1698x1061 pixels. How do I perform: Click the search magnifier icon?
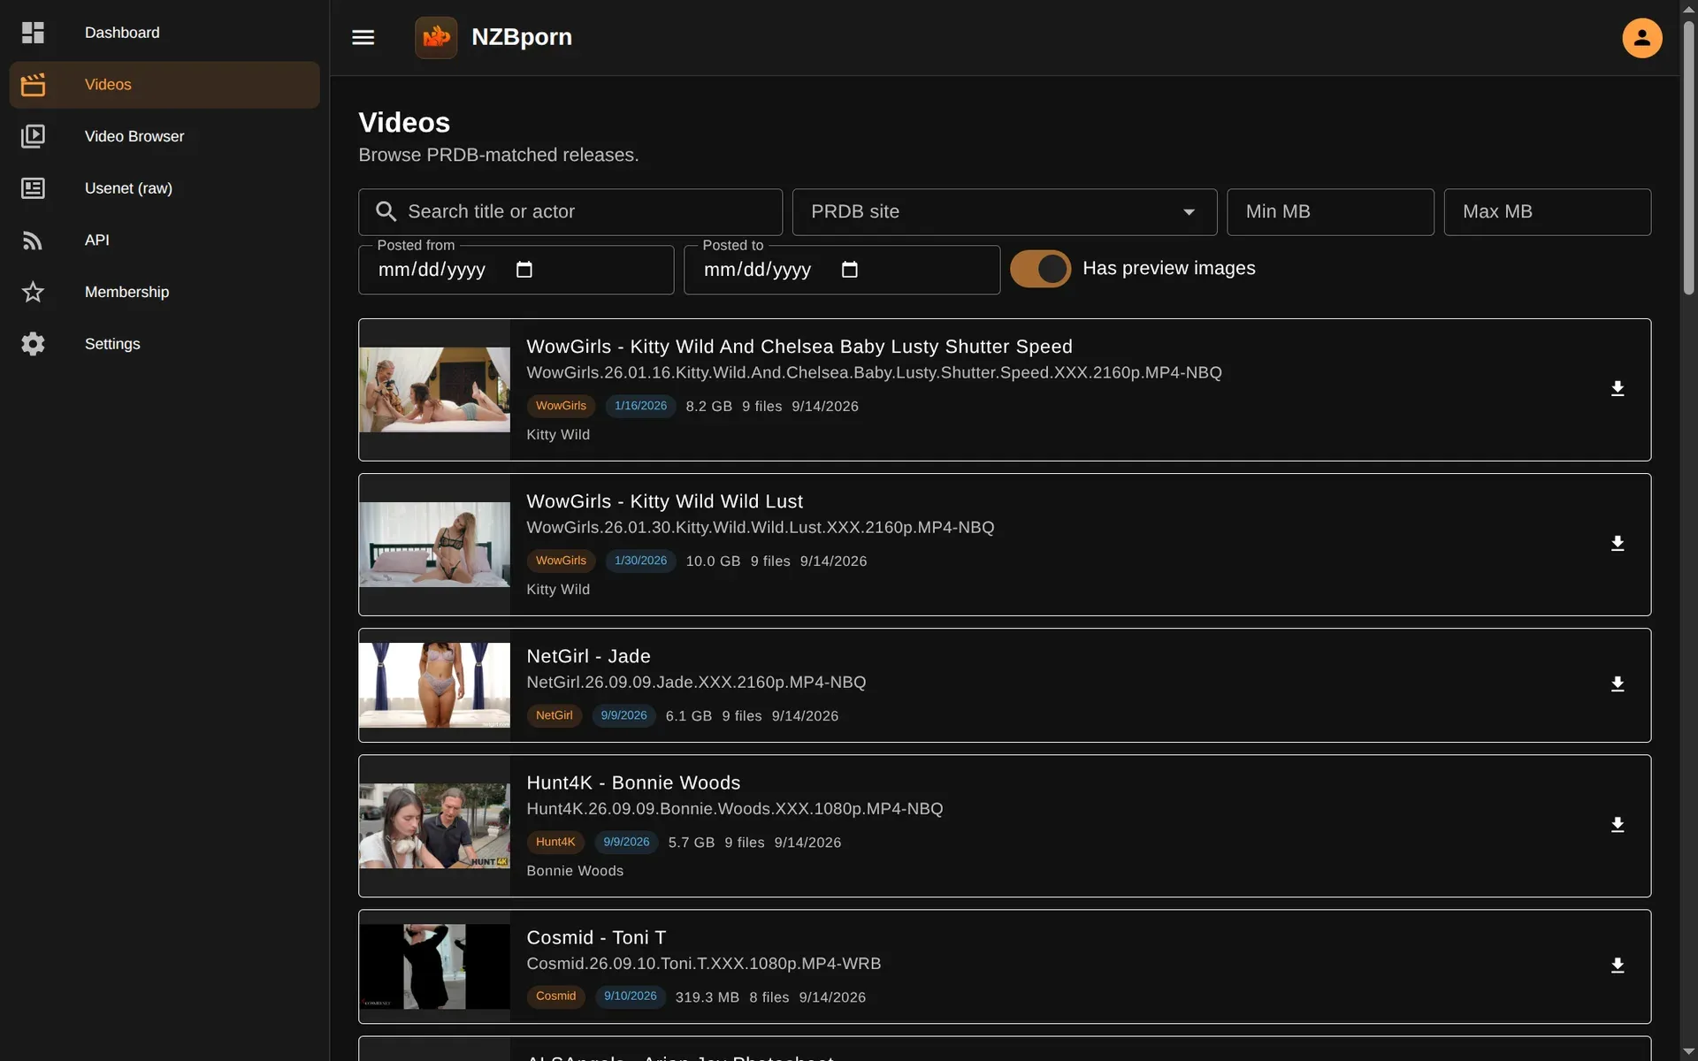[x=386, y=211]
